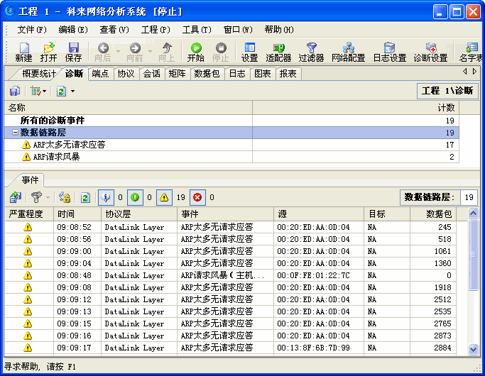Click the 停止 (Stop) toolbar icon
Screen dimensions: 485x376
221,52
